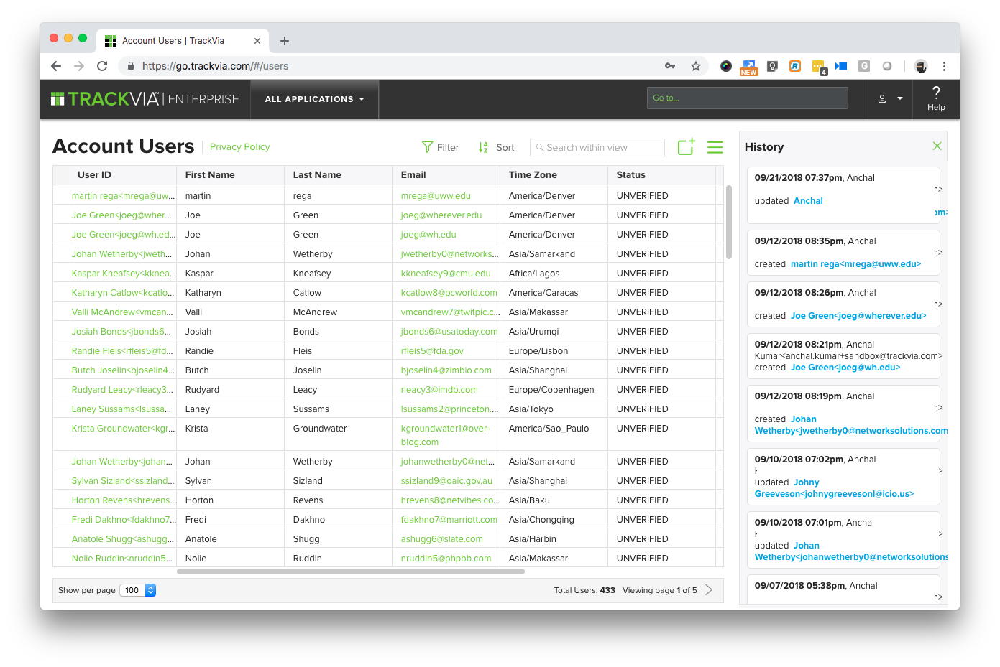Image resolution: width=1000 pixels, height=667 pixels.
Task: Click the Filter funnel icon
Action: point(427,147)
